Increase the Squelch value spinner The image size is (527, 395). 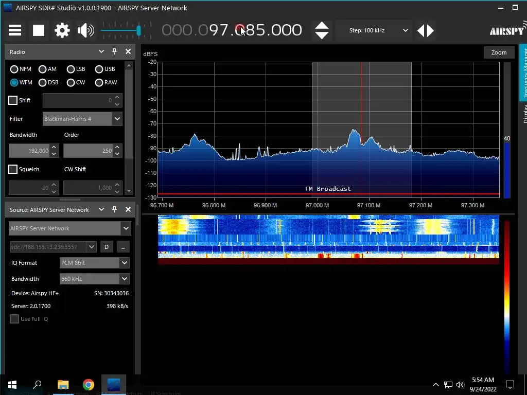click(54, 184)
